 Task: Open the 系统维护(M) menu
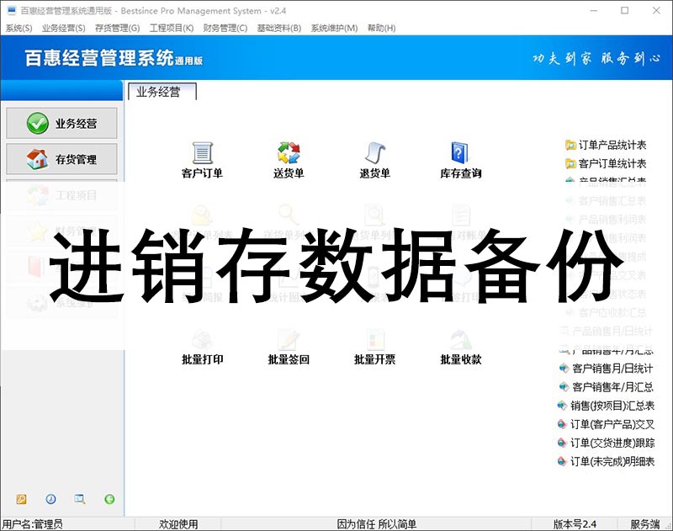[x=334, y=28]
